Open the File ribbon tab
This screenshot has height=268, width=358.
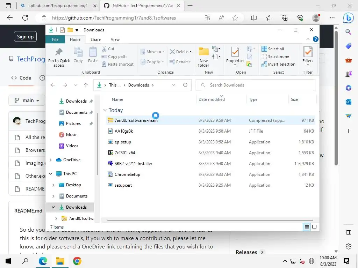tap(55, 39)
